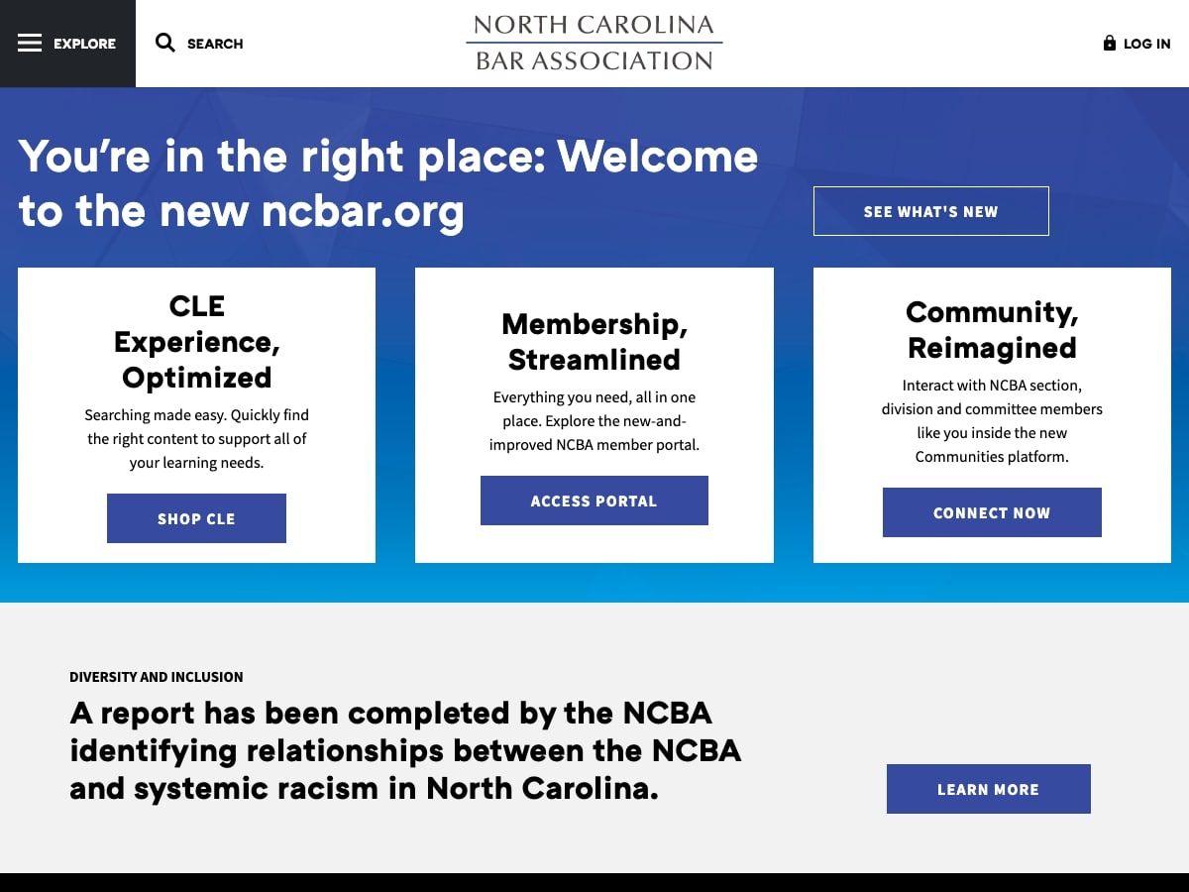
Task: Click the Communities platform description text
Action: click(x=992, y=421)
